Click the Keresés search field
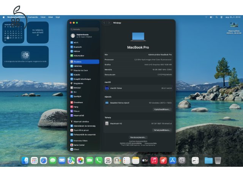The width and height of the screenshot is (243, 182). [x=84, y=29]
